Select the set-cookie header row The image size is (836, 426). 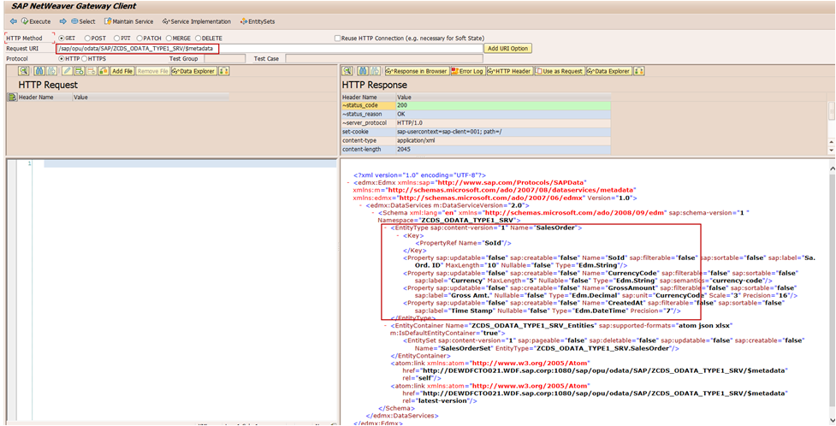pyautogui.click(x=476, y=132)
